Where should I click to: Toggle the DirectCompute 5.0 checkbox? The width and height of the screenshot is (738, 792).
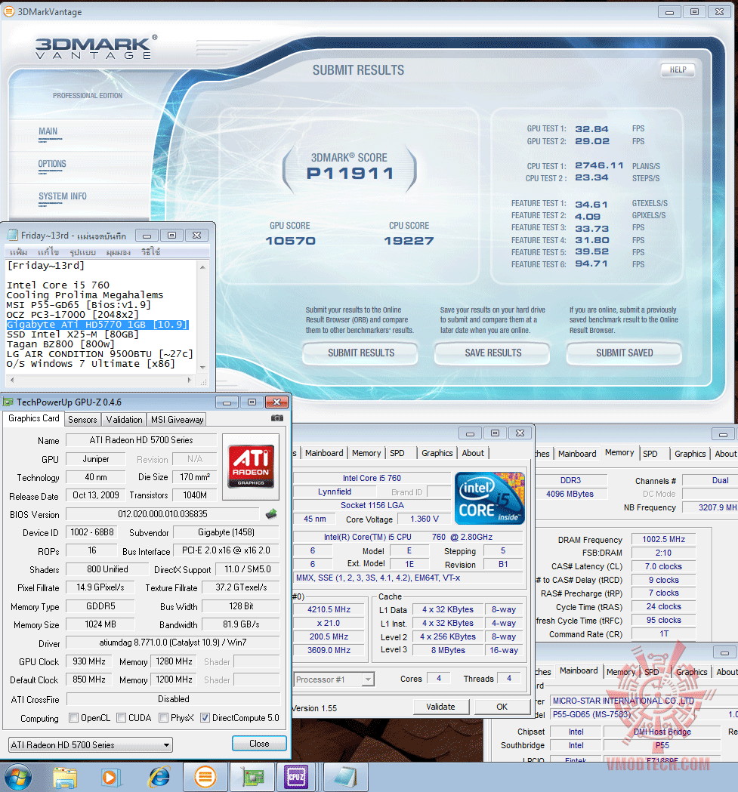point(205,718)
